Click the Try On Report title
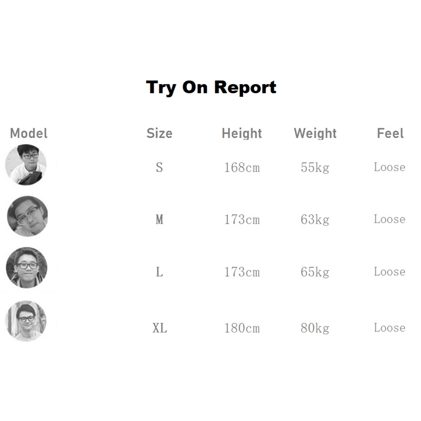 coord(211,87)
